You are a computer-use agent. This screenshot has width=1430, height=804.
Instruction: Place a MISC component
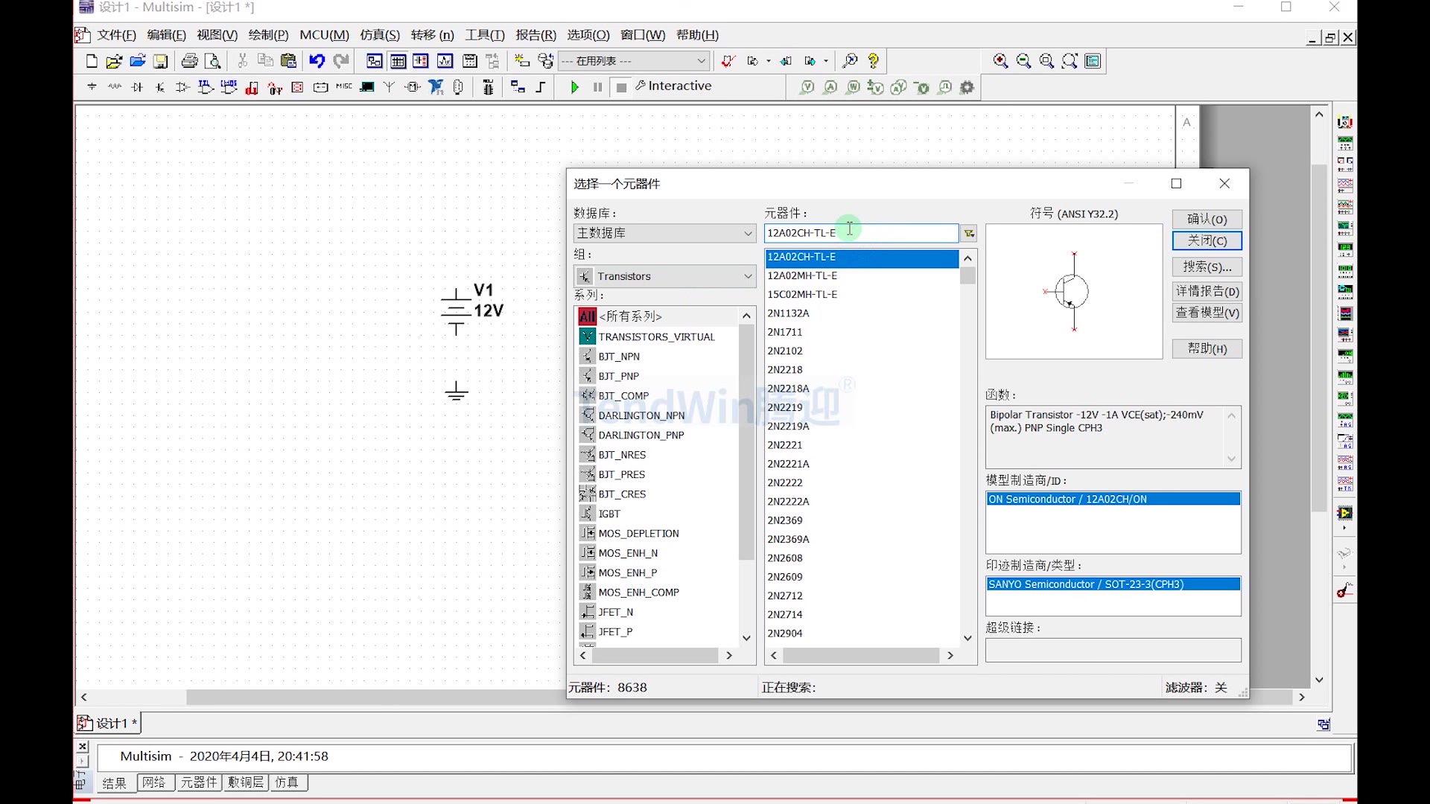pyautogui.click(x=344, y=87)
